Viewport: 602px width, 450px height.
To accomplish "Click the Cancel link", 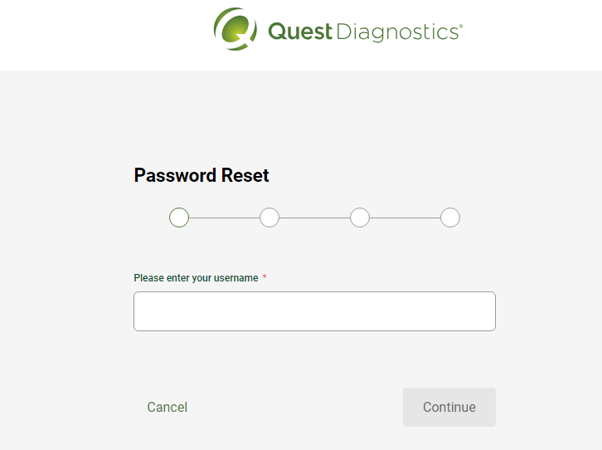I will (x=167, y=407).
